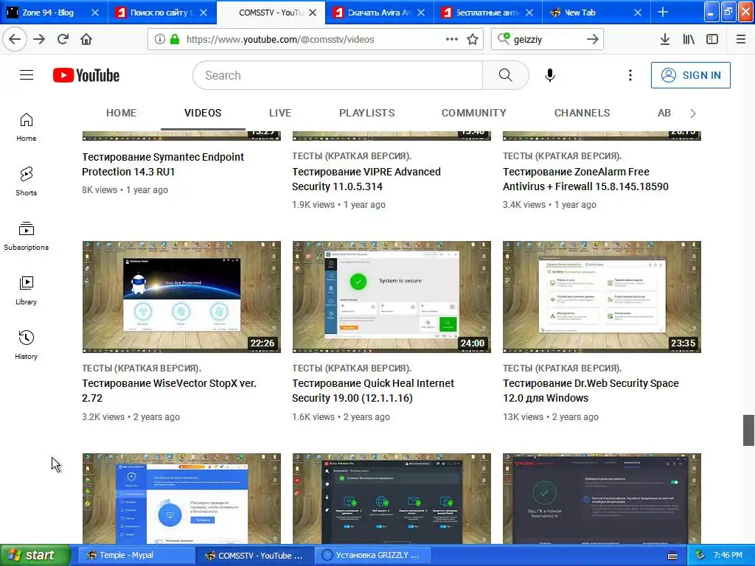
Task: Open Library in YouTube sidebar
Action: click(26, 290)
